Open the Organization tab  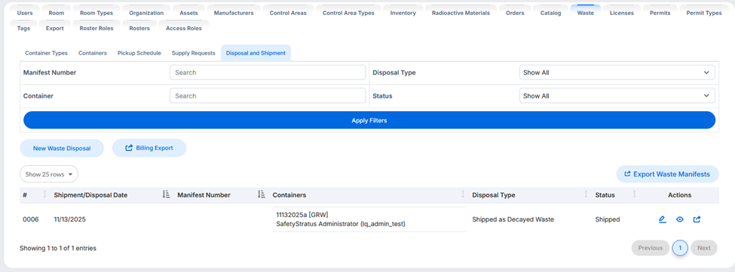146,13
